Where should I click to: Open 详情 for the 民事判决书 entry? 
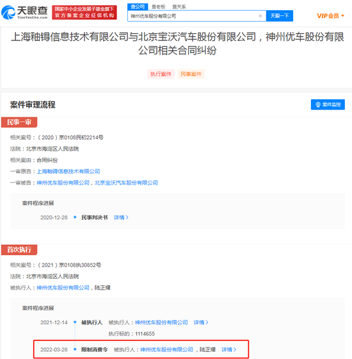click(x=121, y=217)
